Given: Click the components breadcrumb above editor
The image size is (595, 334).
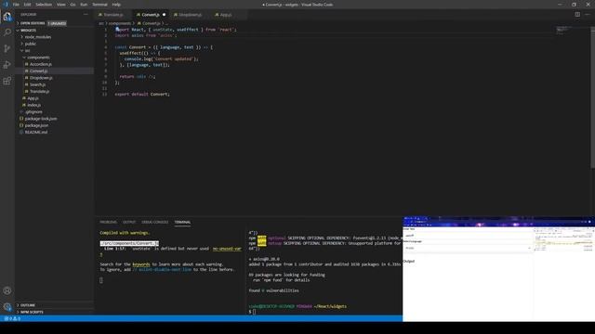Looking at the screenshot, I should (x=120, y=23).
